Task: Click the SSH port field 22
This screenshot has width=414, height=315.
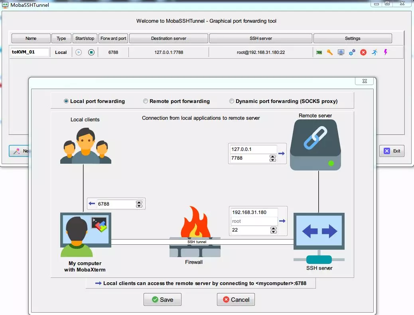Action: click(250, 230)
